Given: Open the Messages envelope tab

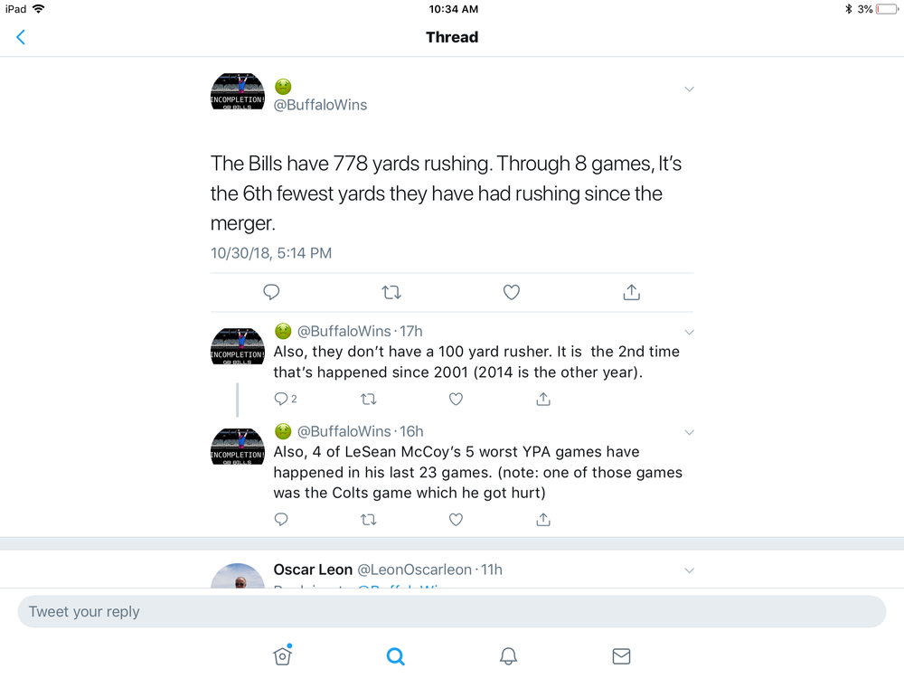Looking at the screenshot, I should point(621,656).
